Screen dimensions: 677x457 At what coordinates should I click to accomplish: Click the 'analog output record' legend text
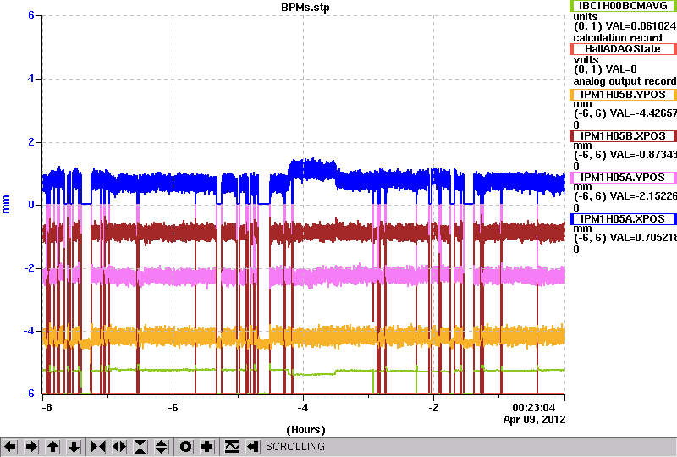[x=625, y=81]
